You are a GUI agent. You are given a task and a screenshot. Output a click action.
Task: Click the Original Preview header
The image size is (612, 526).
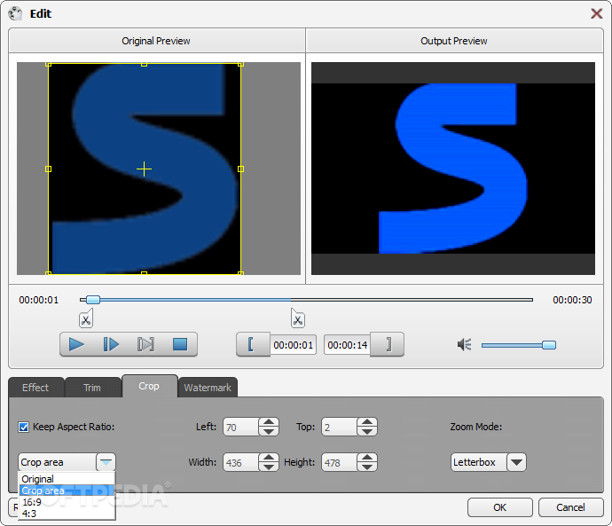point(156,41)
